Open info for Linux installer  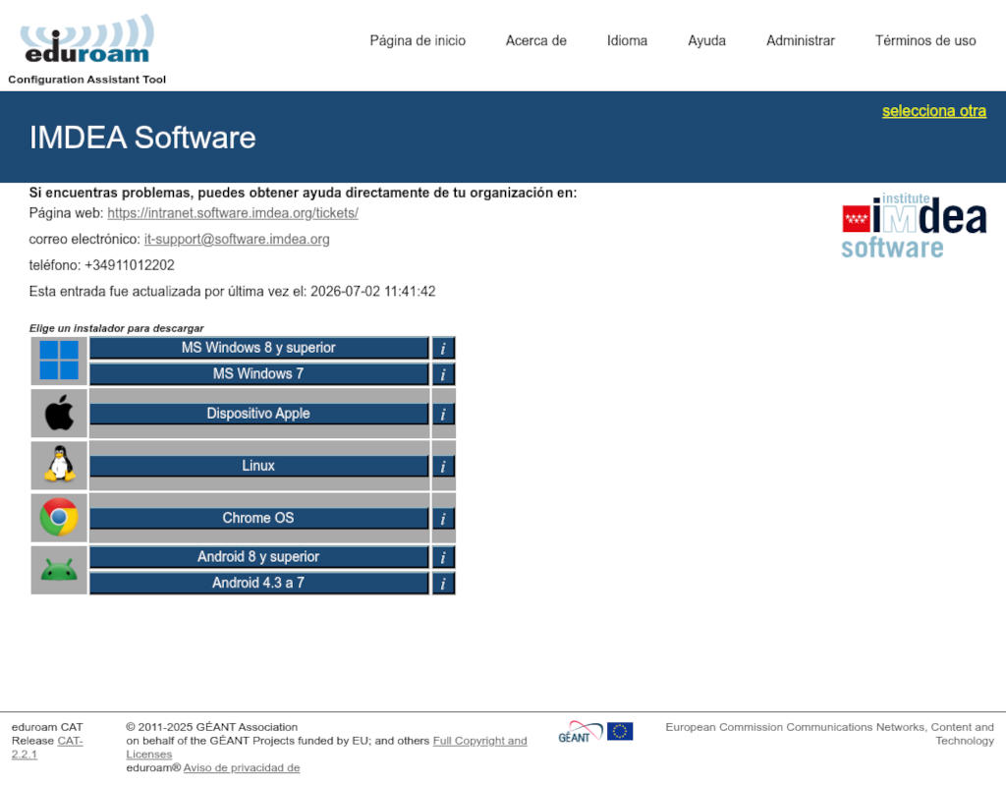click(x=443, y=467)
